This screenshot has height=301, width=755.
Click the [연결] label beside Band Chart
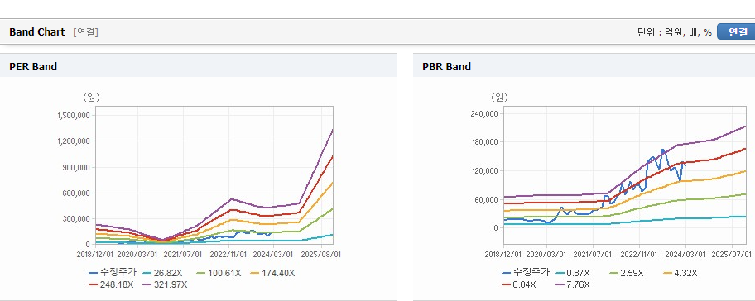86,32
